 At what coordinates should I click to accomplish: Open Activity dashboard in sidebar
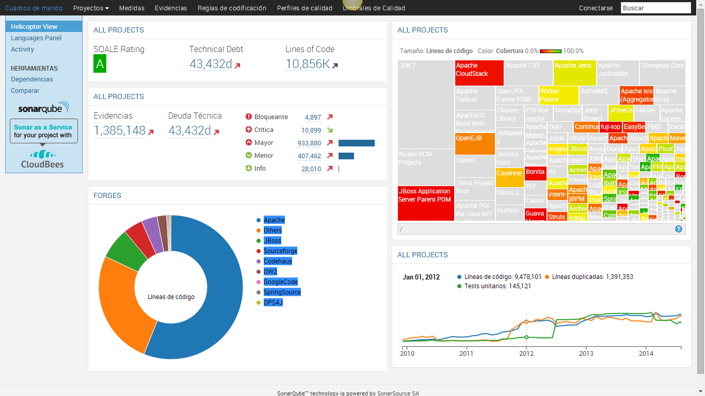click(x=23, y=49)
